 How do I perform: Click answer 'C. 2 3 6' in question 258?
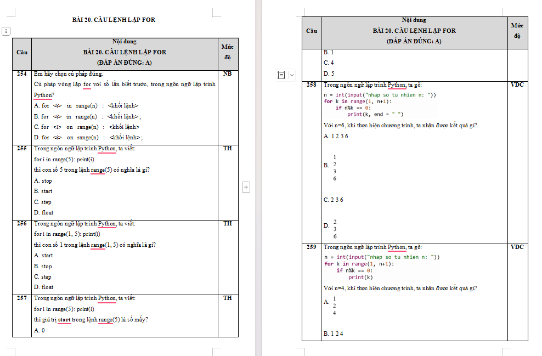[334, 200]
